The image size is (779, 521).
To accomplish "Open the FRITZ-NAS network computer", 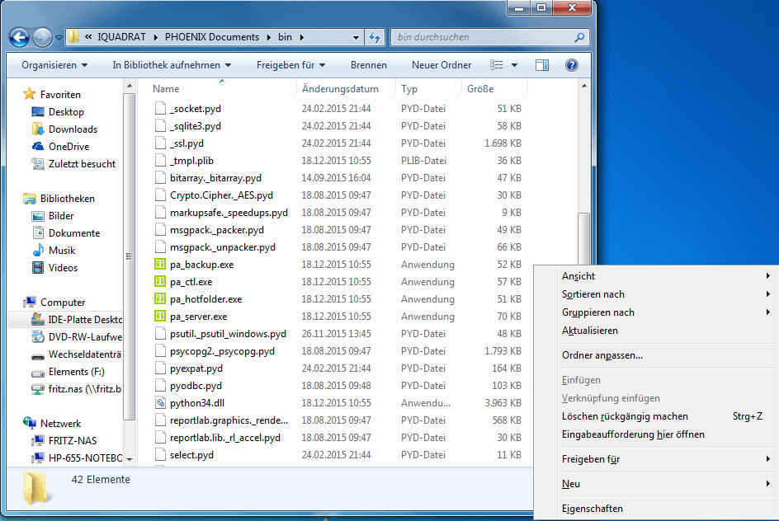I will point(72,440).
